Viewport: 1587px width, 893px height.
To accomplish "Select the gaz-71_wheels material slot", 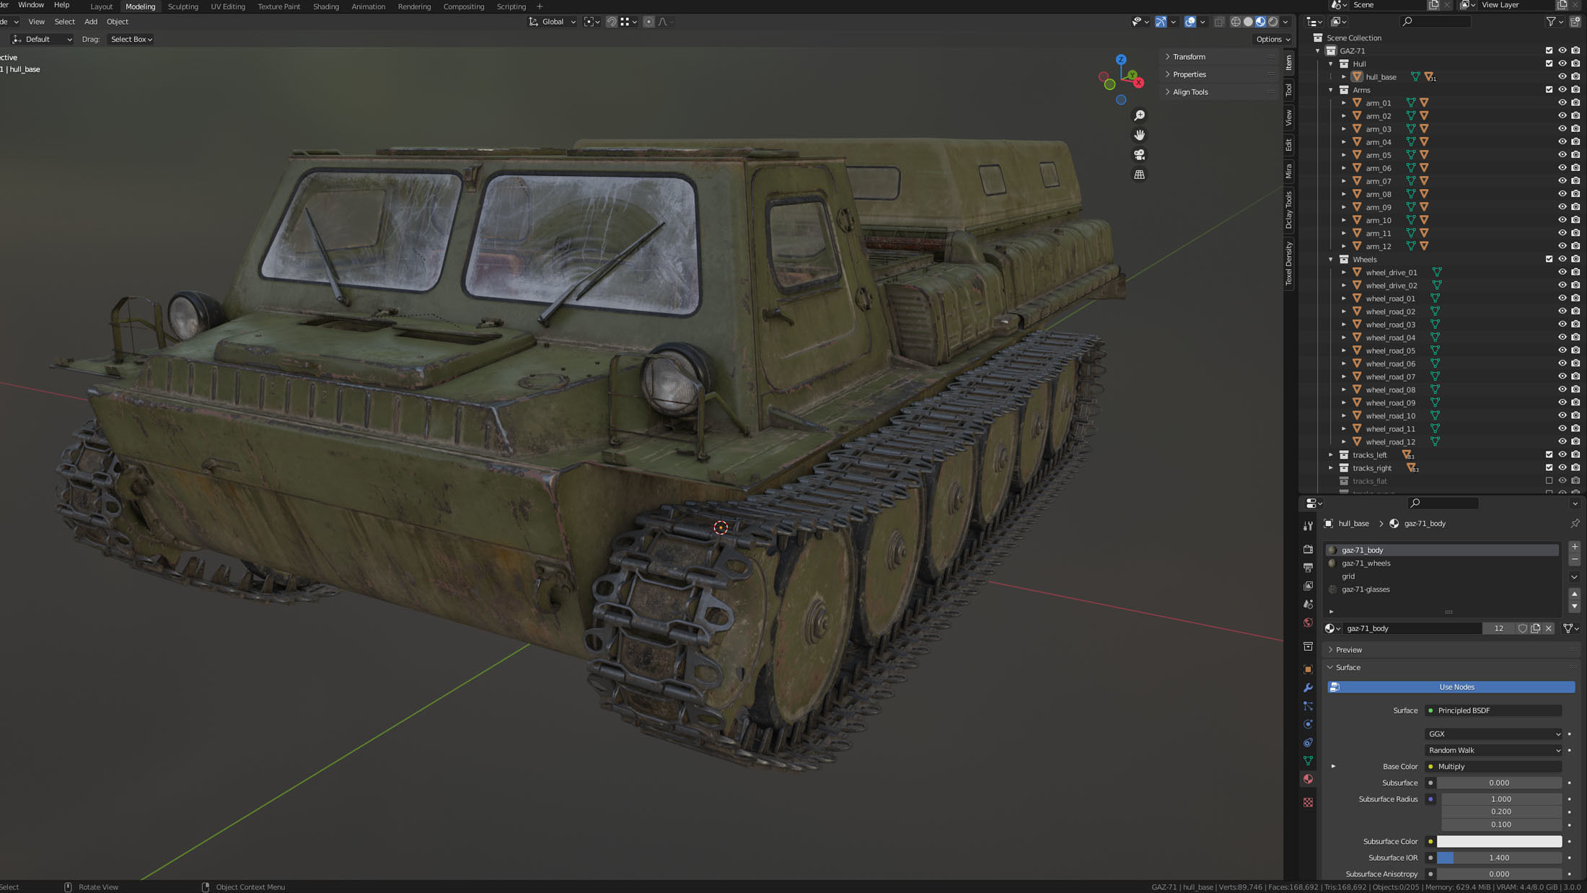I will [1366, 563].
